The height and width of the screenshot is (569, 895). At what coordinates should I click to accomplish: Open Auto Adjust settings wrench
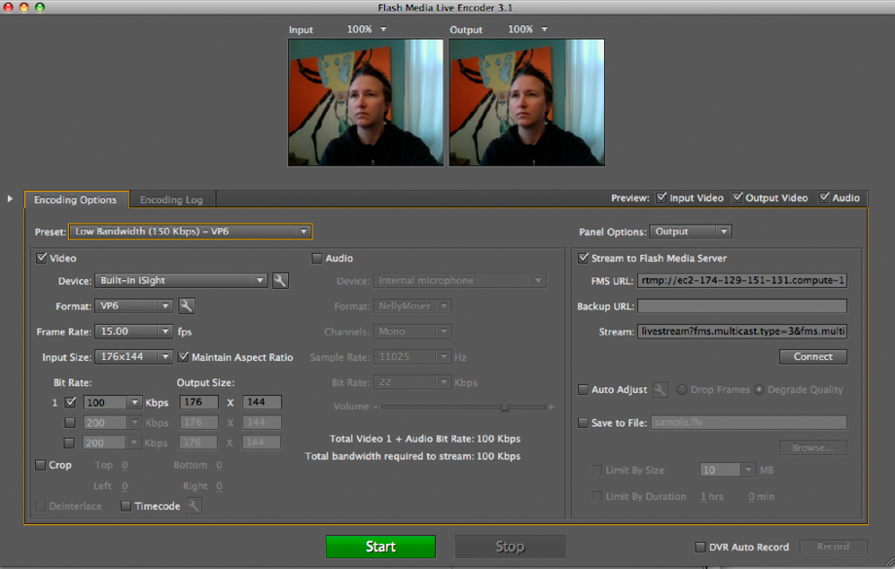pos(660,390)
